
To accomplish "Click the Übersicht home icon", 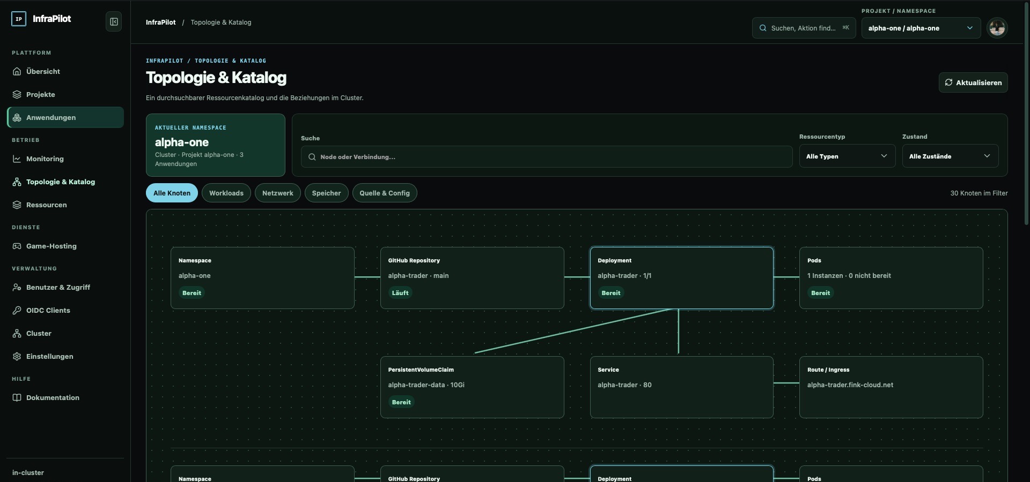I will point(17,71).
